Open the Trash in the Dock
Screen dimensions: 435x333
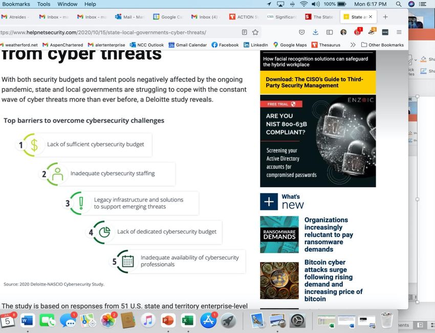(387, 320)
